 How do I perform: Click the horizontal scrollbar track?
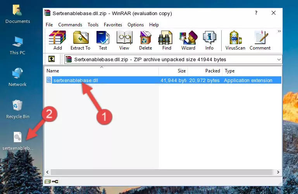click(x=162, y=172)
